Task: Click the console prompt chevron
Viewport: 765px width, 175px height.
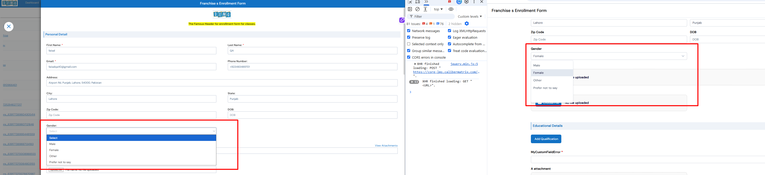Action: [x=410, y=92]
